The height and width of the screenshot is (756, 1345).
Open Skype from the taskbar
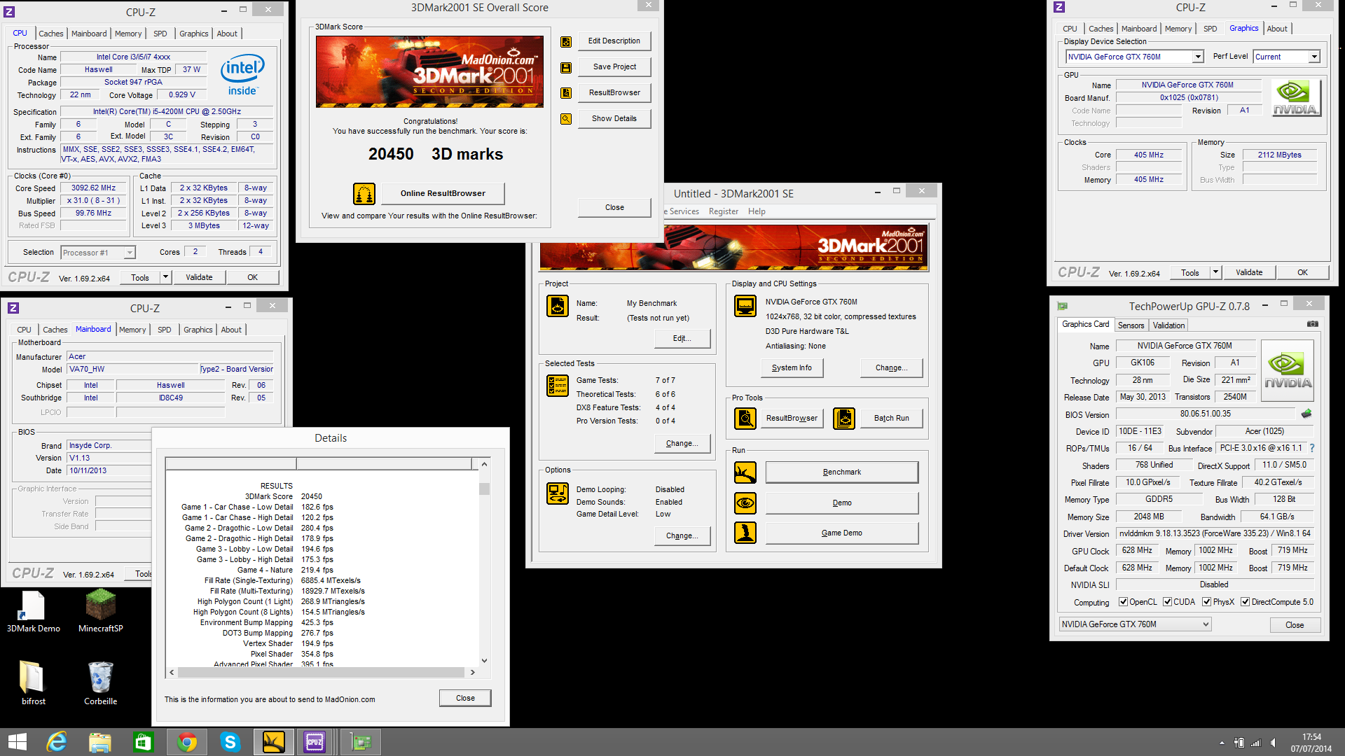click(230, 742)
